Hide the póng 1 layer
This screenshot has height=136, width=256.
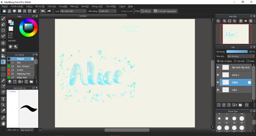pos(218,75)
